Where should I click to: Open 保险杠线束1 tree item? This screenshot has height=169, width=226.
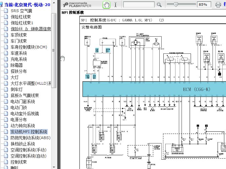[22, 23]
